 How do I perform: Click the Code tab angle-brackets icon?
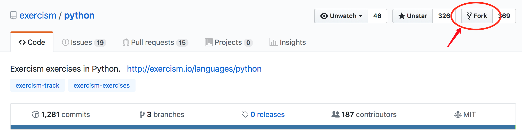[22, 42]
